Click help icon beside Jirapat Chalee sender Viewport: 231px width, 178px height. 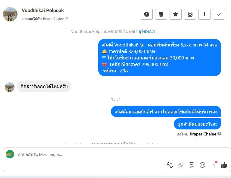coord(219,134)
